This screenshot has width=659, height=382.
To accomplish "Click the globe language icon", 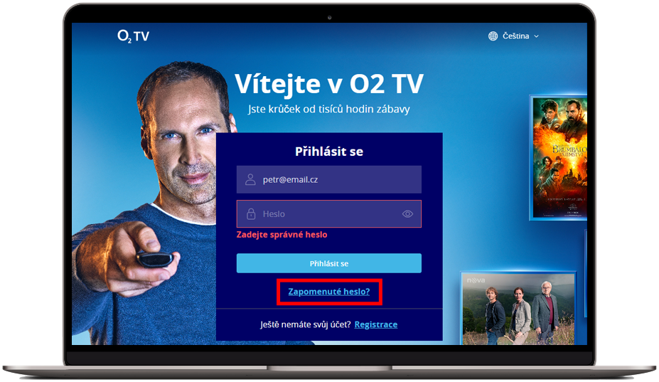I will point(493,36).
